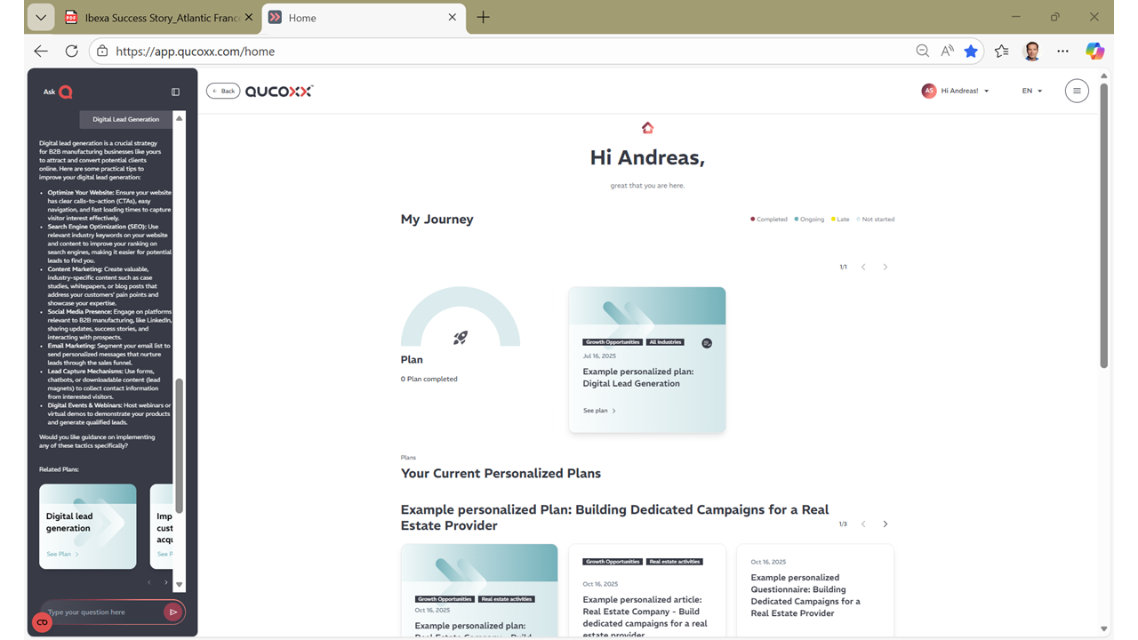This screenshot has width=1138, height=640.
Task: Open the browser tab actions chevron
Action: point(41,17)
